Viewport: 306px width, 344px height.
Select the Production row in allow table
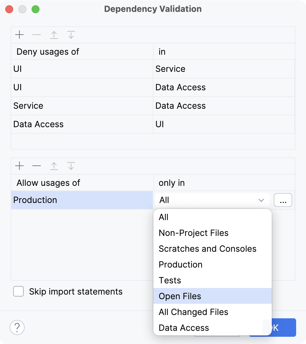[x=66, y=200]
